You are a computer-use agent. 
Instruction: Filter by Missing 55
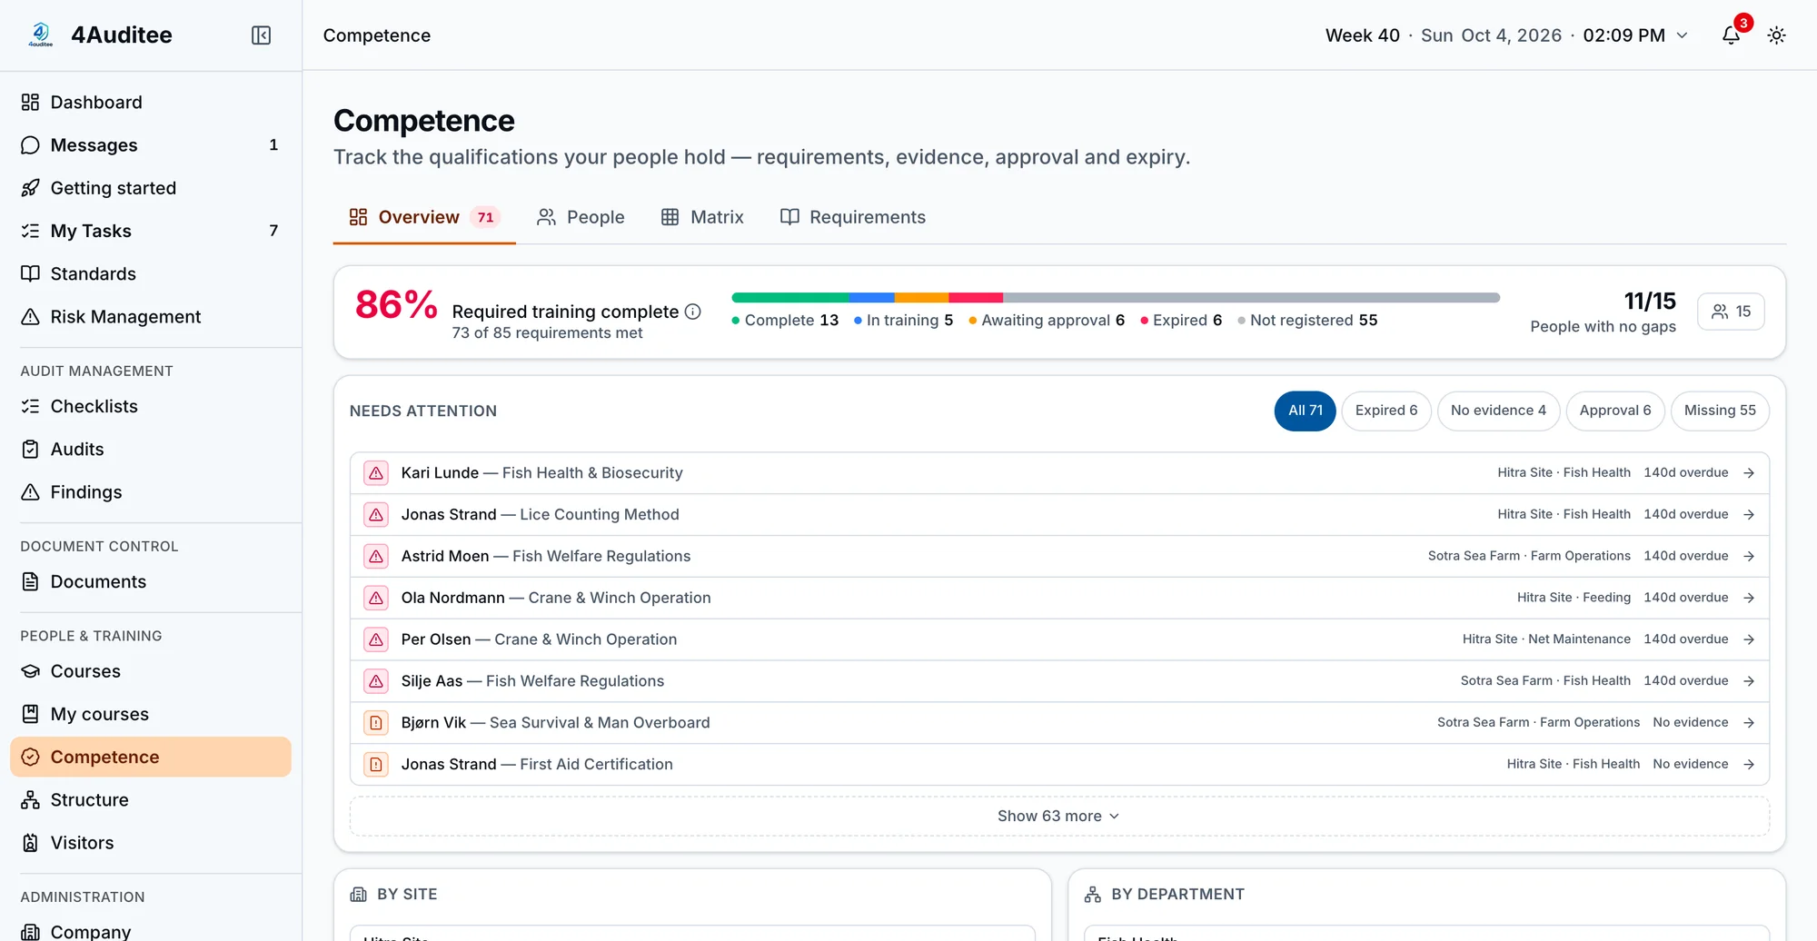[1720, 411]
